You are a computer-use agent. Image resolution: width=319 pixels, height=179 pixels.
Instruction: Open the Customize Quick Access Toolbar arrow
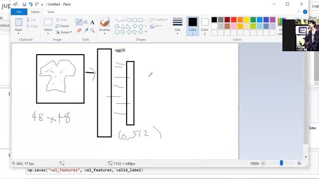pos(42,4)
